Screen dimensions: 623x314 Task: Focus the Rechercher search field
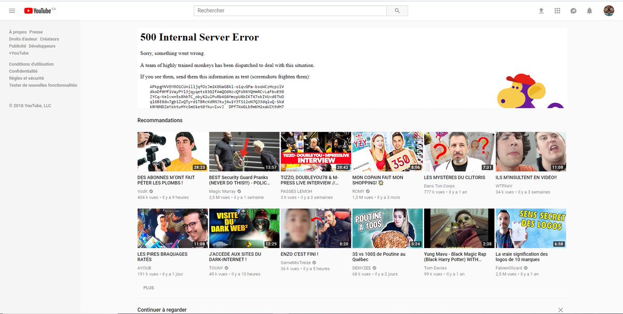pyautogui.click(x=290, y=10)
